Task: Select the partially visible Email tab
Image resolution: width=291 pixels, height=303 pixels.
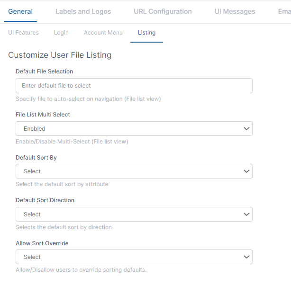Action: point(284,11)
